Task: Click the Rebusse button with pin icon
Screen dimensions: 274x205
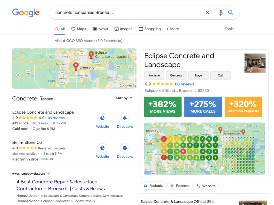Action: 180,186
